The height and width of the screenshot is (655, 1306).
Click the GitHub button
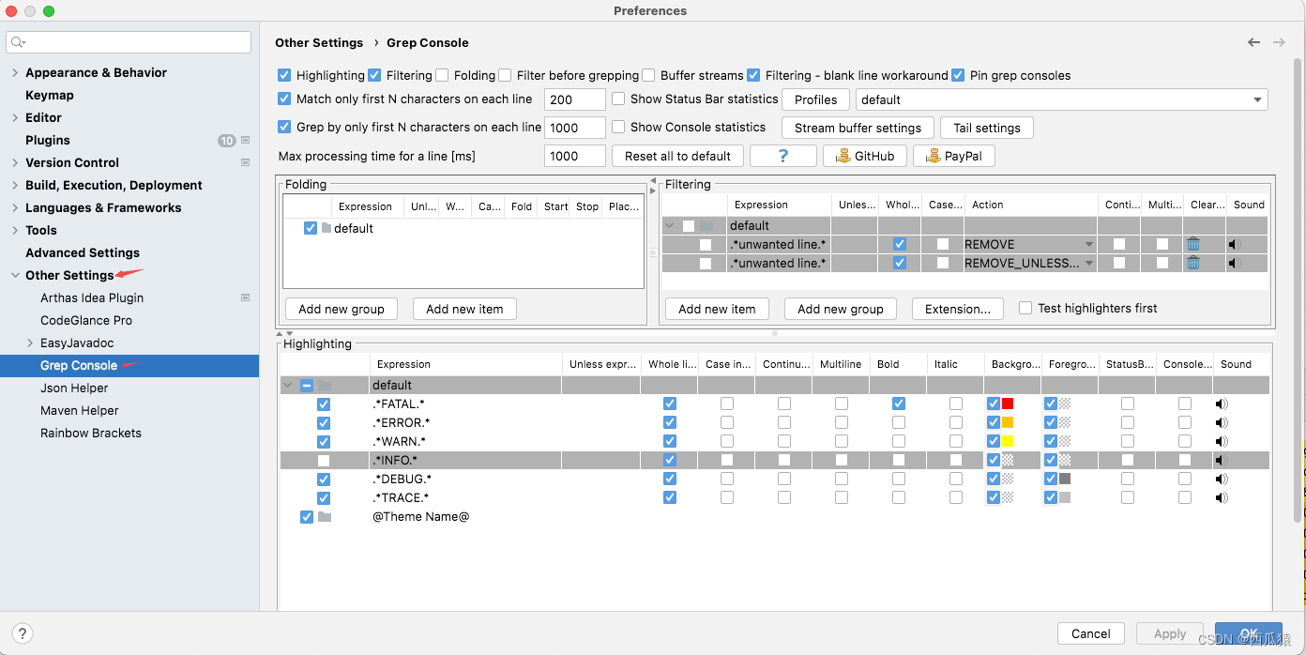(x=865, y=156)
